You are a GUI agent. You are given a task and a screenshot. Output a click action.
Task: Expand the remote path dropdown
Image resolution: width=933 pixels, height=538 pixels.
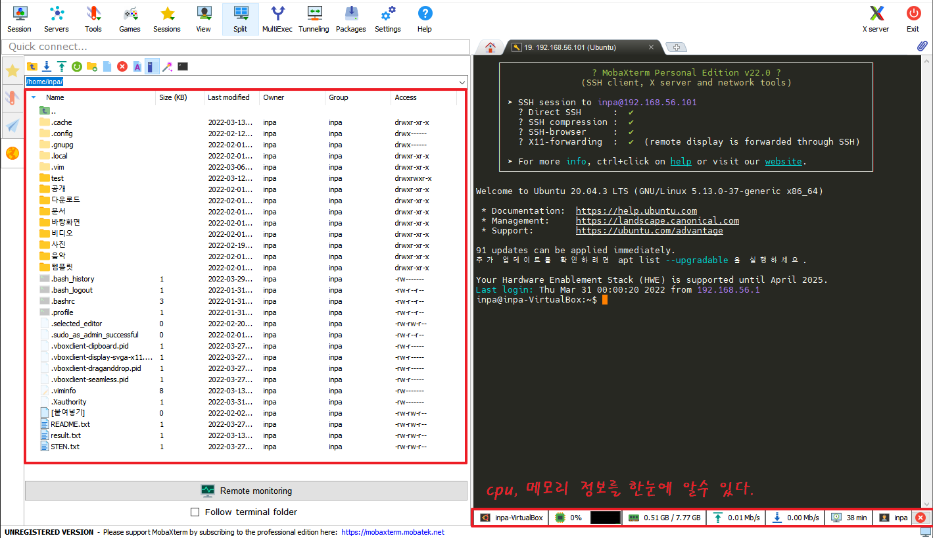[462, 82]
